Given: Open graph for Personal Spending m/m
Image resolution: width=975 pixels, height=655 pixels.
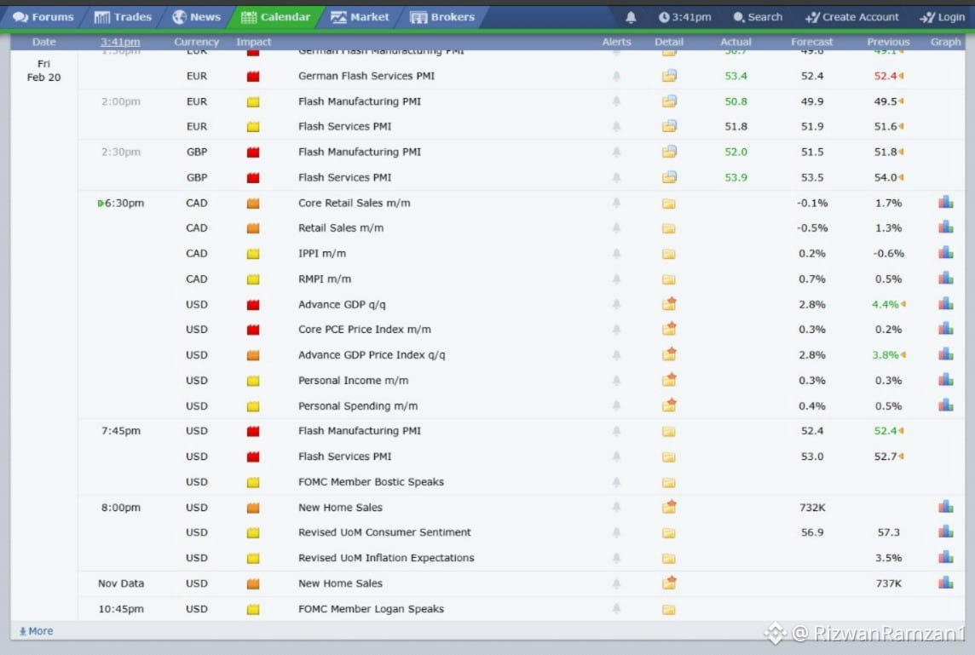Looking at the screenshot, I should 946,405.
